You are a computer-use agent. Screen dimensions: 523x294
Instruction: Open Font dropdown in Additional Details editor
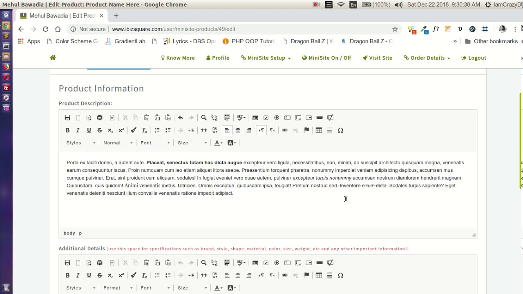pyautogui.click(x=155, y=288)
